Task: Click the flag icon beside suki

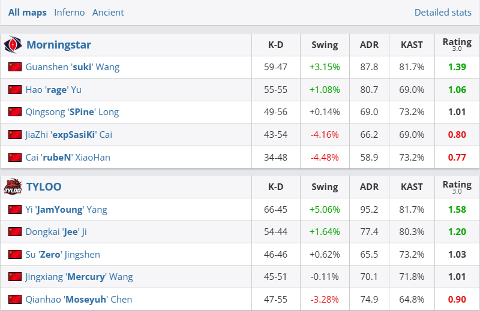Action: tap(15, 67)
